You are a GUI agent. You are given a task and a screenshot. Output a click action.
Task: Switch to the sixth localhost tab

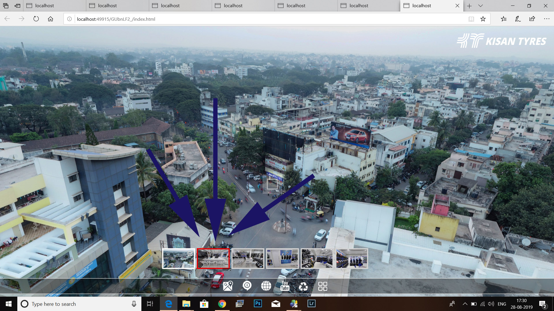[x=369, y=6]
